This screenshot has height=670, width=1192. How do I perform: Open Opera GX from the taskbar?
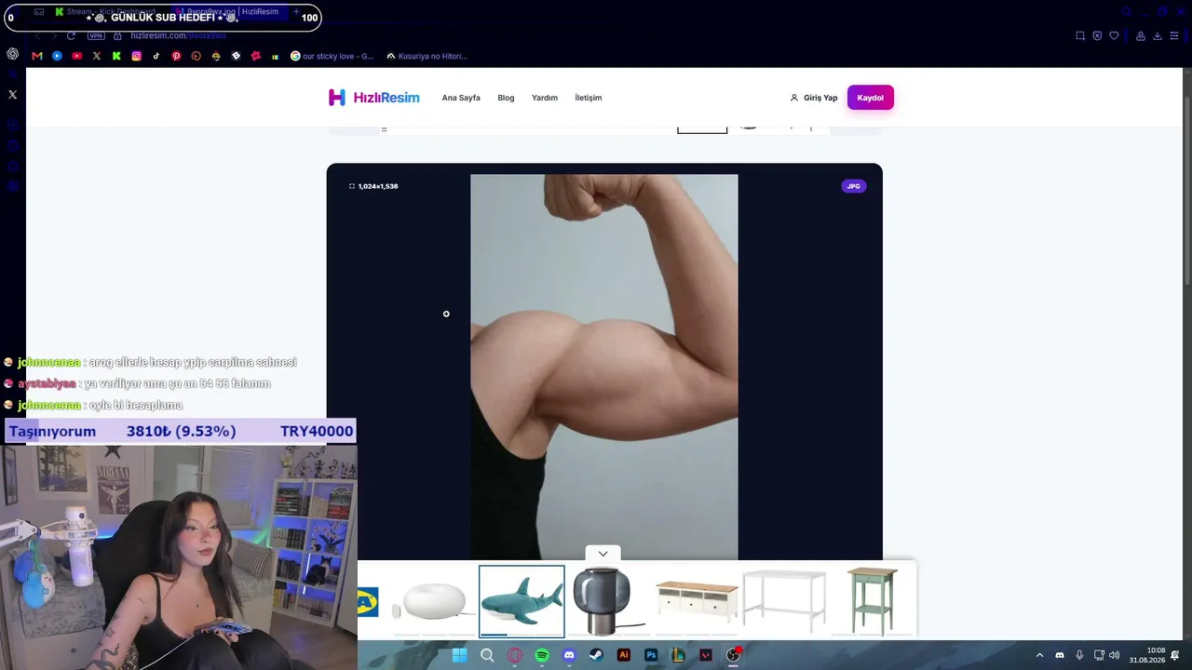(514, 655)
